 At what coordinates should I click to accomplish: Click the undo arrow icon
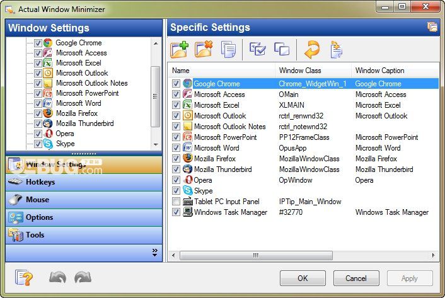[57, 278]
